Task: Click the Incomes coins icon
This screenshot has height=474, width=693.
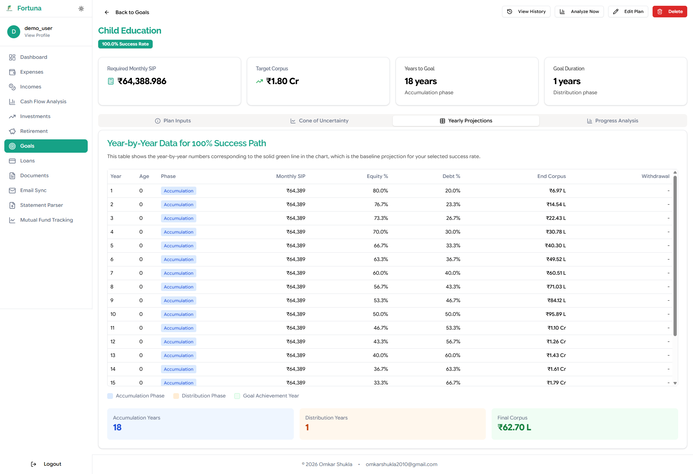Action: [12, 87]
